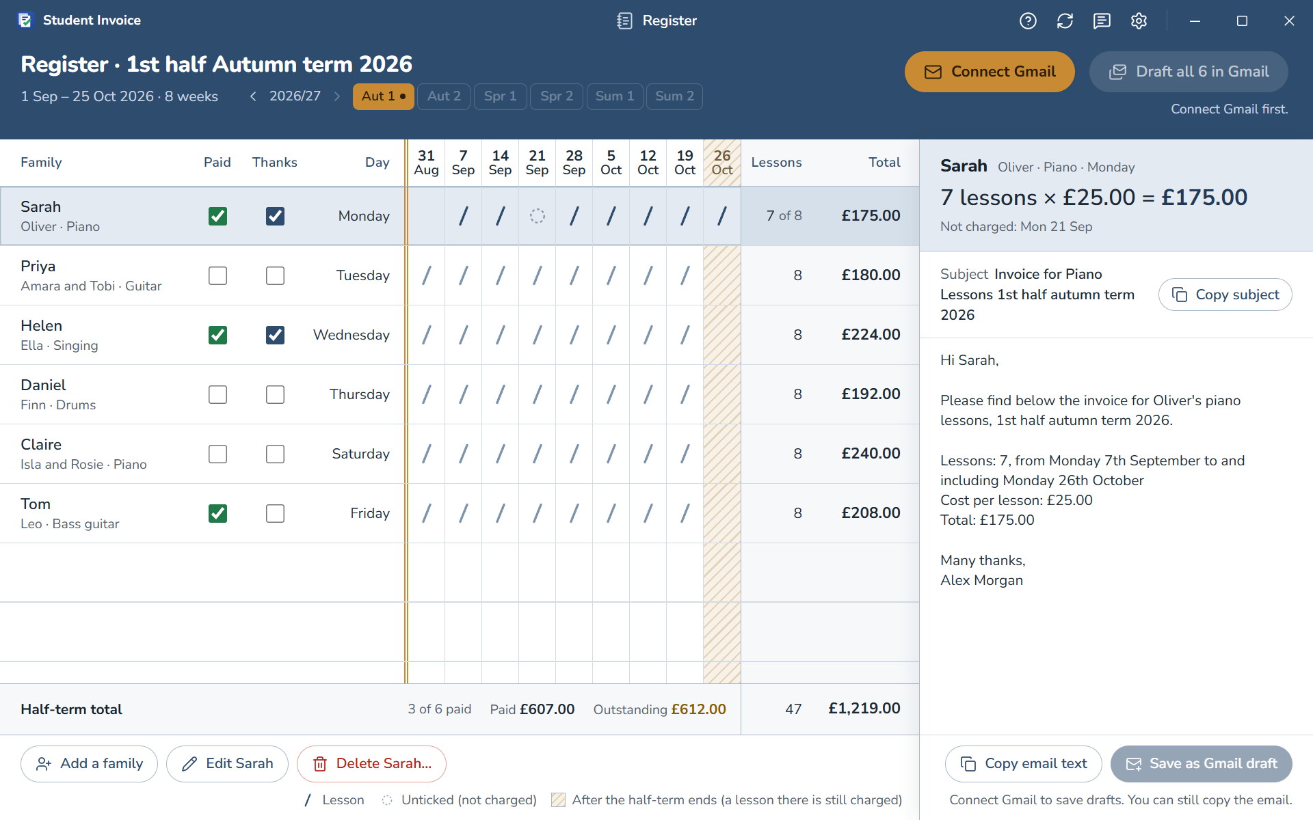Go to the previous school year chevron
The height and width of the screenshot is (820, 1313).
(x=253, y=96)
